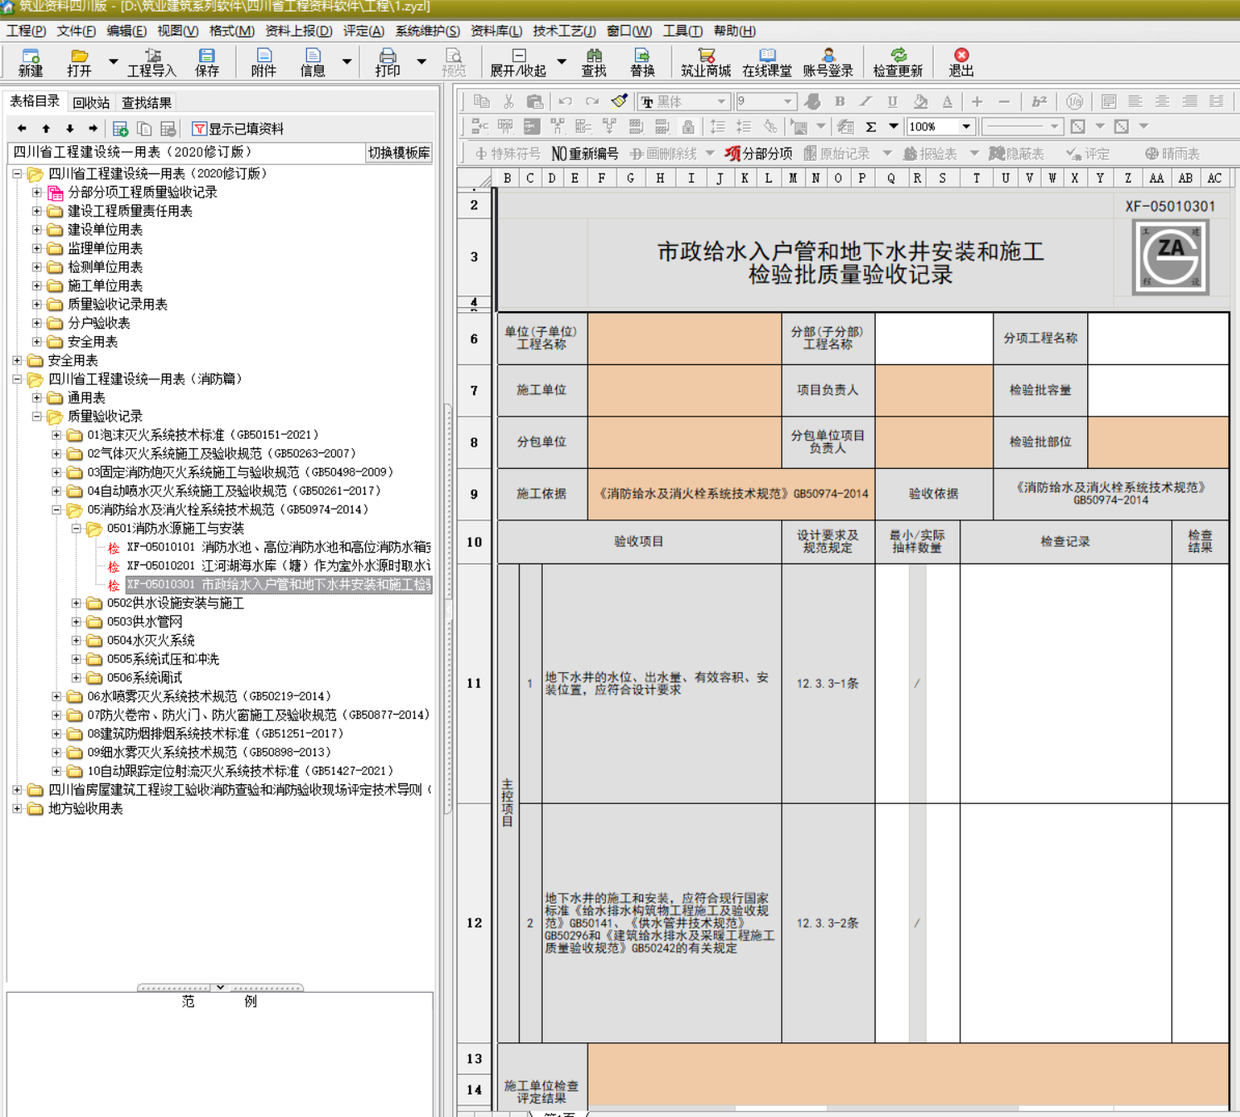Toggle underline formatting
This screenshot has width=1240, height=1117.
pyautogui.click(x=892, y=101)
